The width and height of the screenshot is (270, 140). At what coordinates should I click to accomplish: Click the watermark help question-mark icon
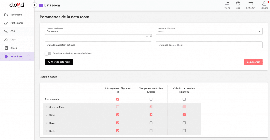tap(118, 92)
